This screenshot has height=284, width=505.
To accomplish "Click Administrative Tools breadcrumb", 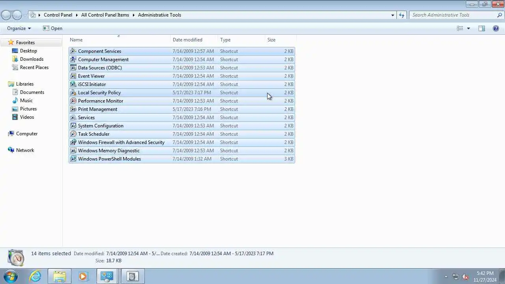I will coord(159,15).
